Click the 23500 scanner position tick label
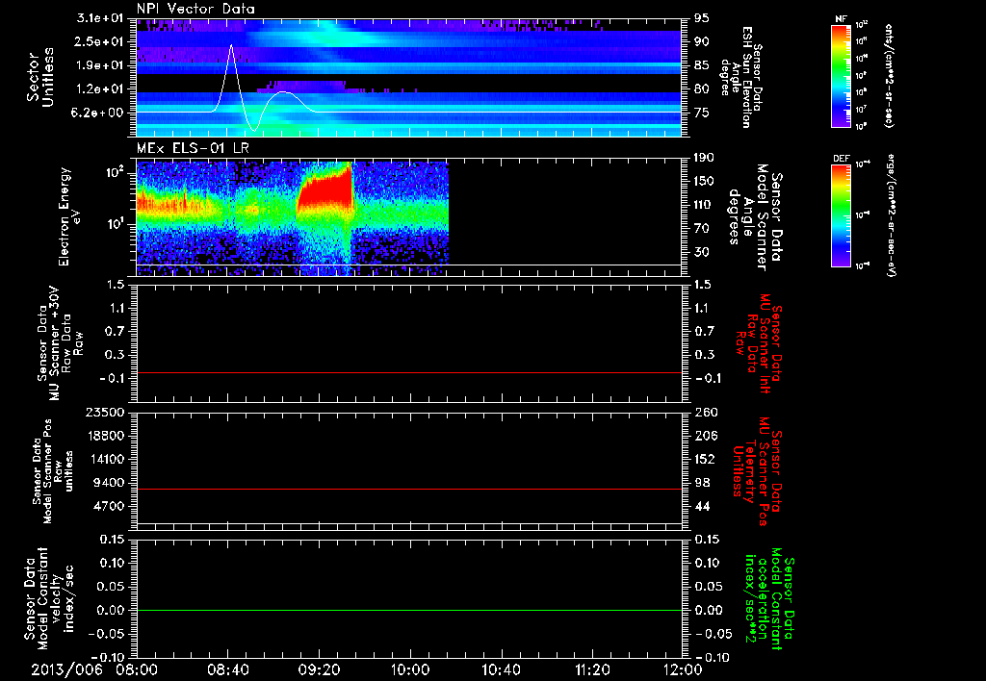 (x=104, y=412)
